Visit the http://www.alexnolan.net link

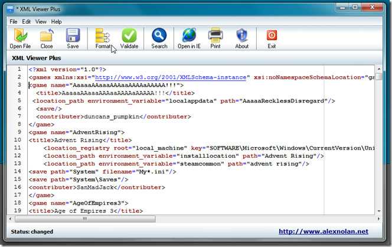tap(324, 232)
